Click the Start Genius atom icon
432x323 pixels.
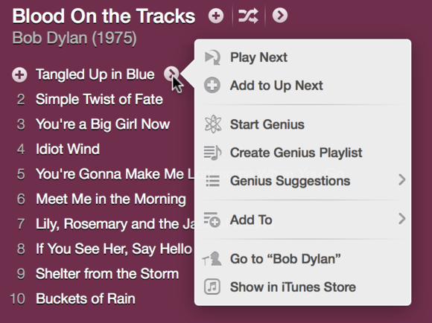tap(213, 124)
